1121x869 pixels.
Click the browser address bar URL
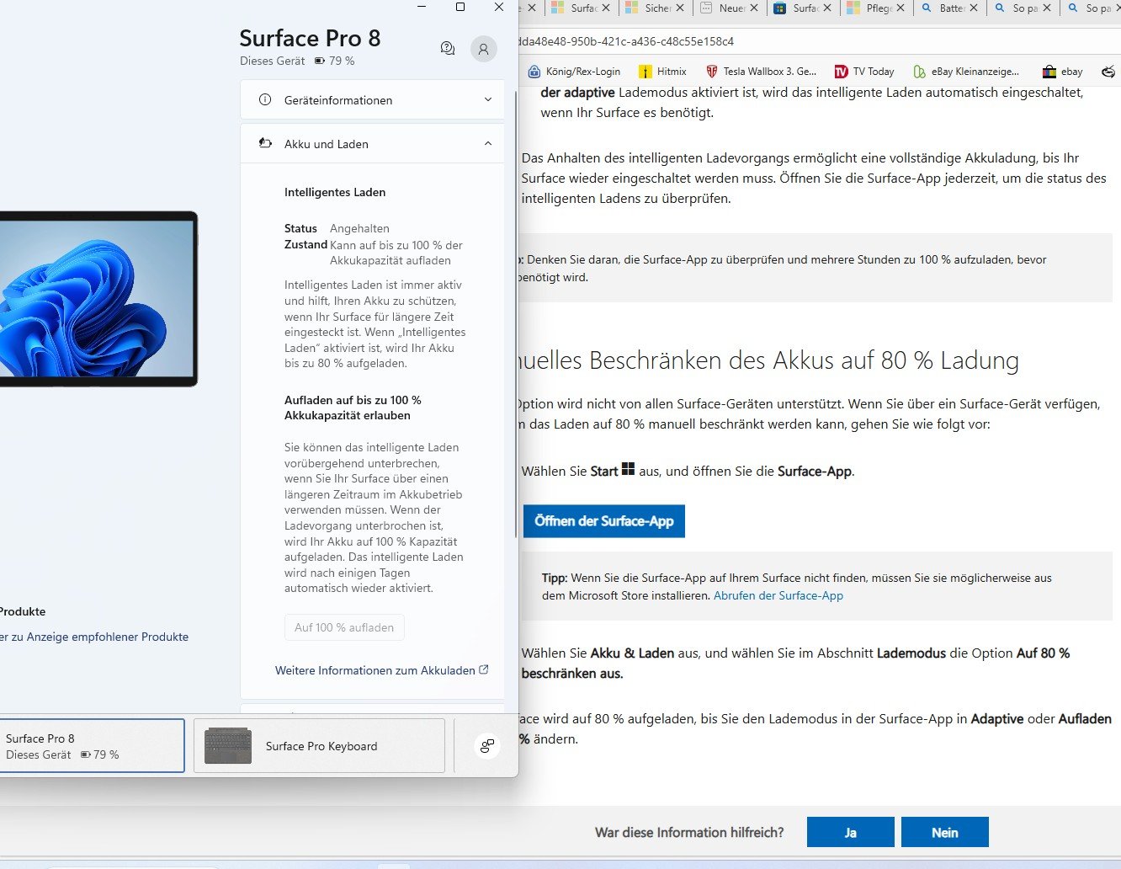627,40
